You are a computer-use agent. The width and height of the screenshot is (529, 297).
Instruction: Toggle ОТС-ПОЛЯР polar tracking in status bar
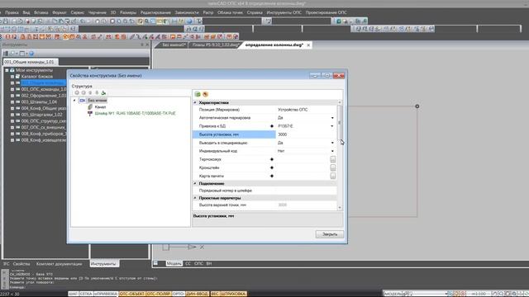(159, 294)
